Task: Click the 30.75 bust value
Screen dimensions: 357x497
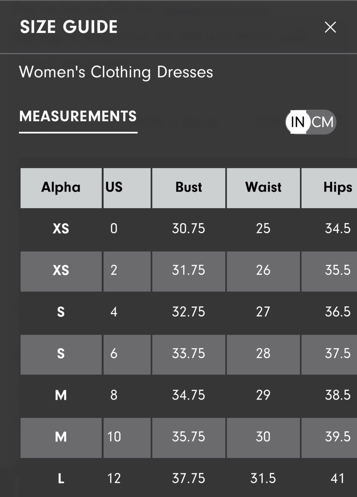Action: [189, 229]
